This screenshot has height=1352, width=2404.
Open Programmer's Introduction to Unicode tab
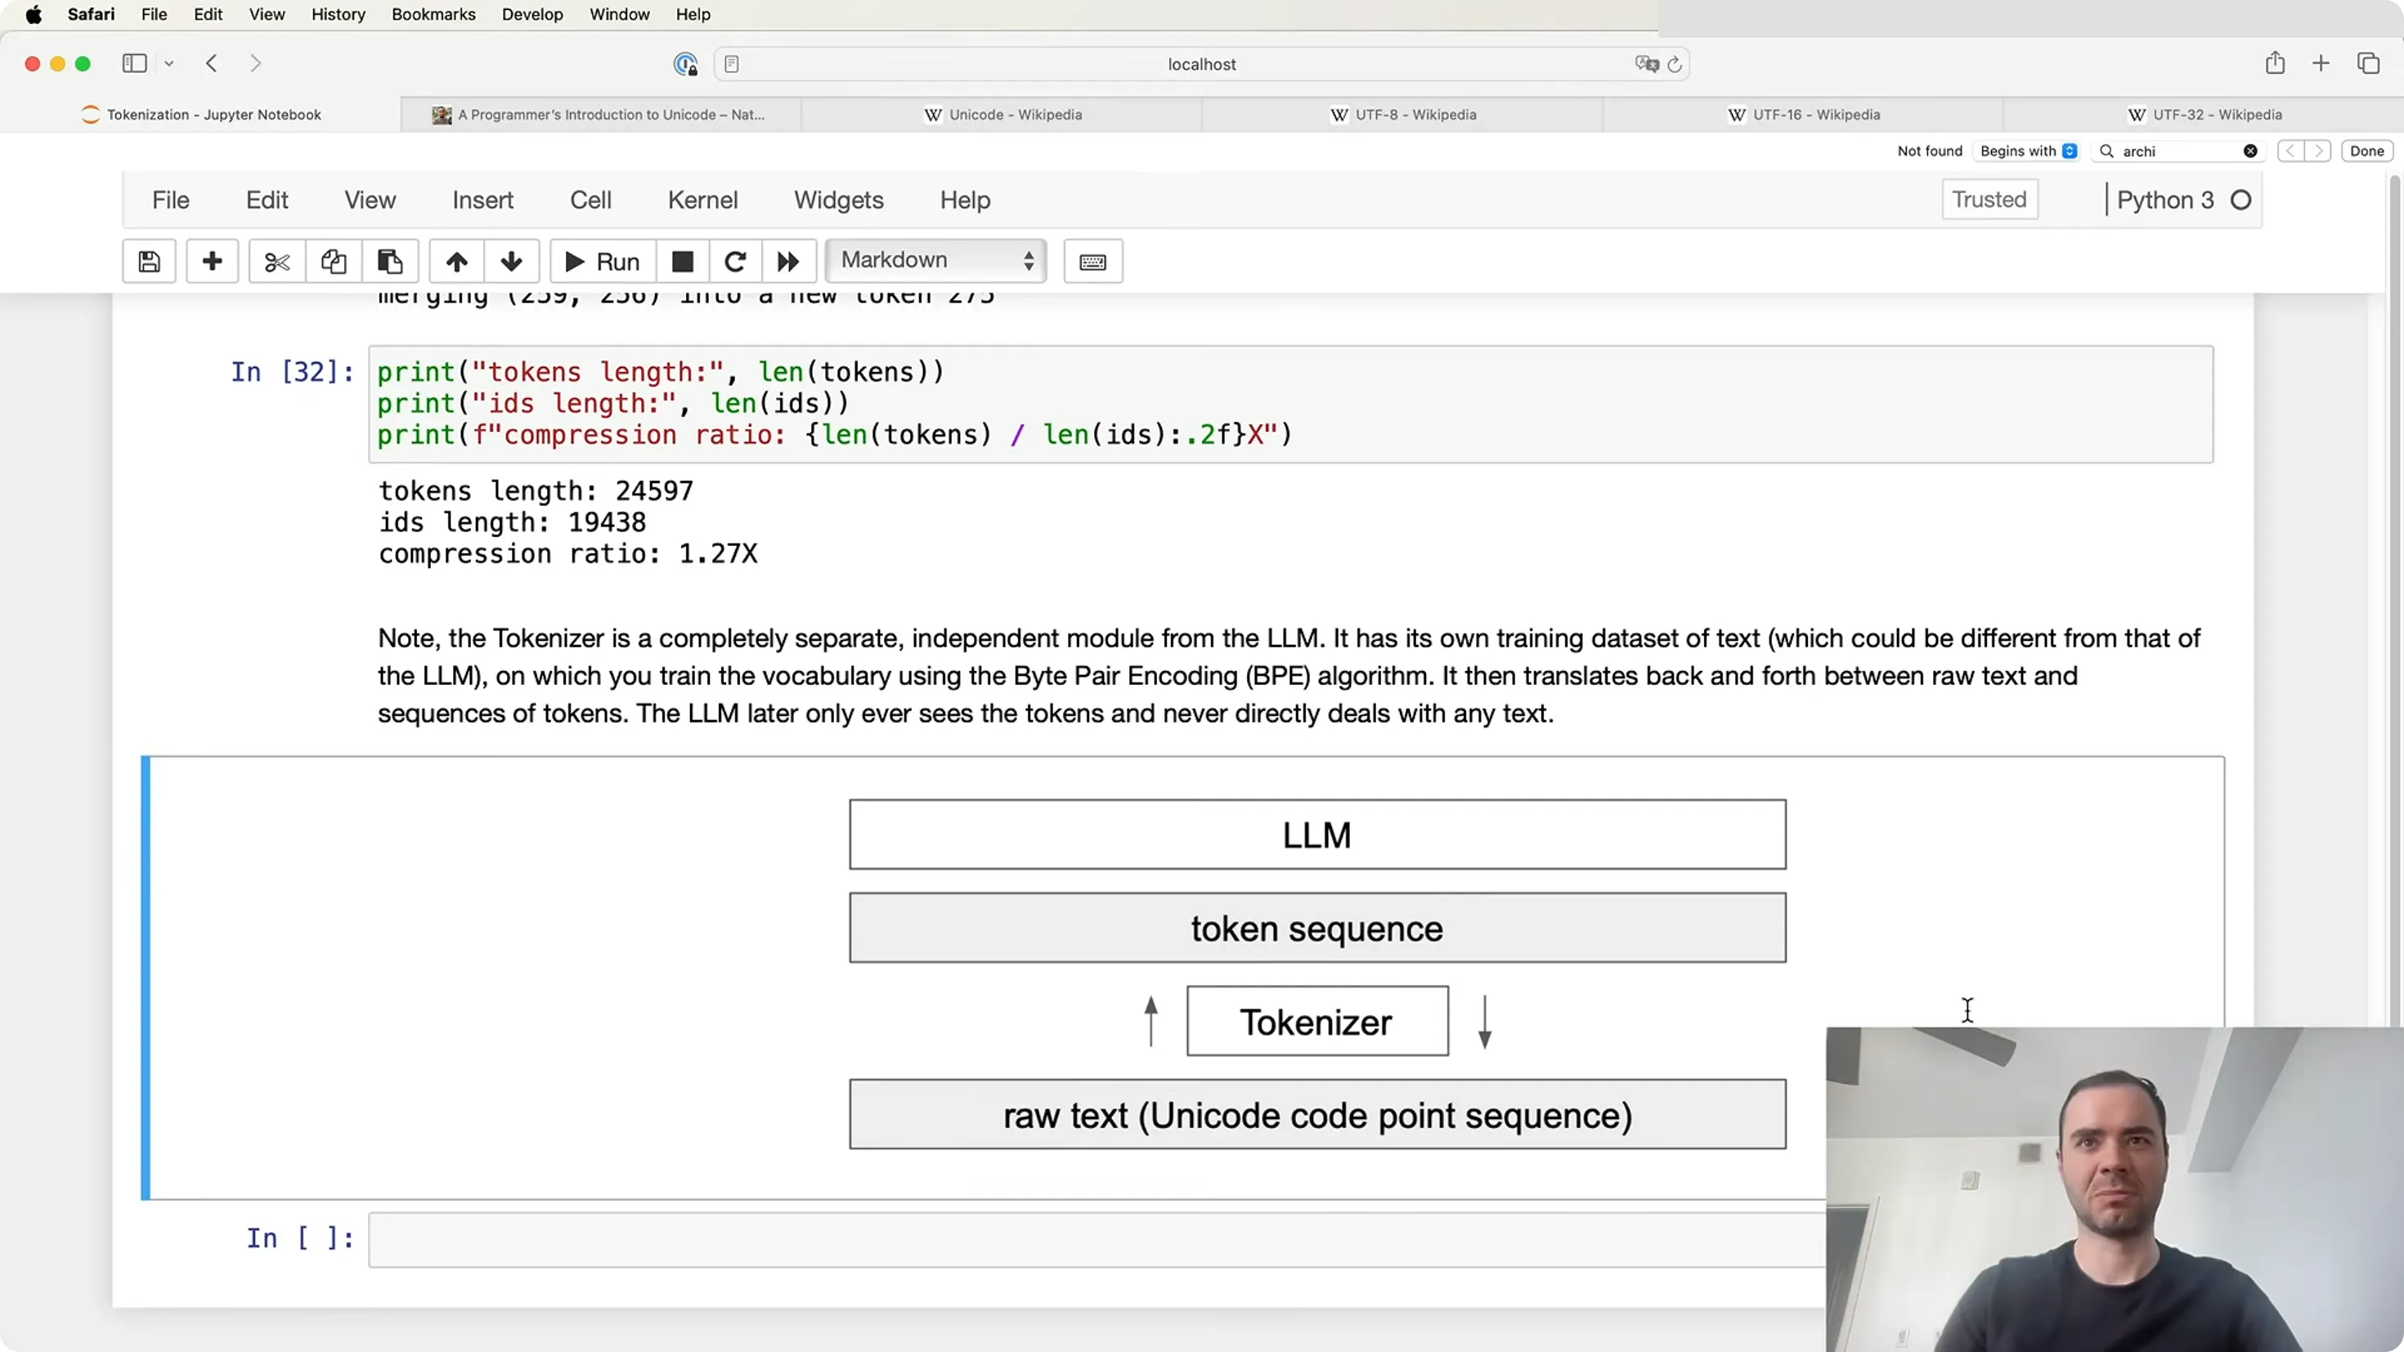601,114
